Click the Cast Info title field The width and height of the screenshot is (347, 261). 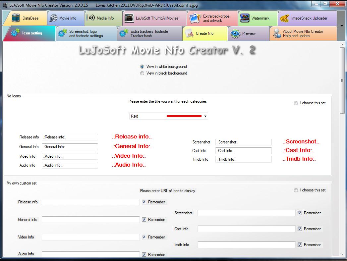(x=244, y=151)
